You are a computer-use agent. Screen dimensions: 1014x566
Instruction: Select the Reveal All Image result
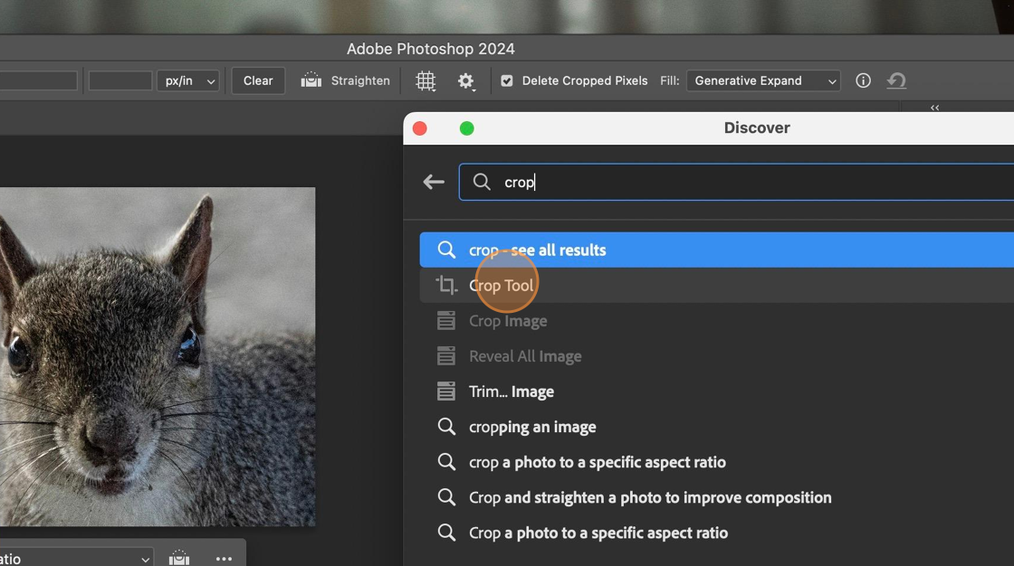click(x=716, y=356)
